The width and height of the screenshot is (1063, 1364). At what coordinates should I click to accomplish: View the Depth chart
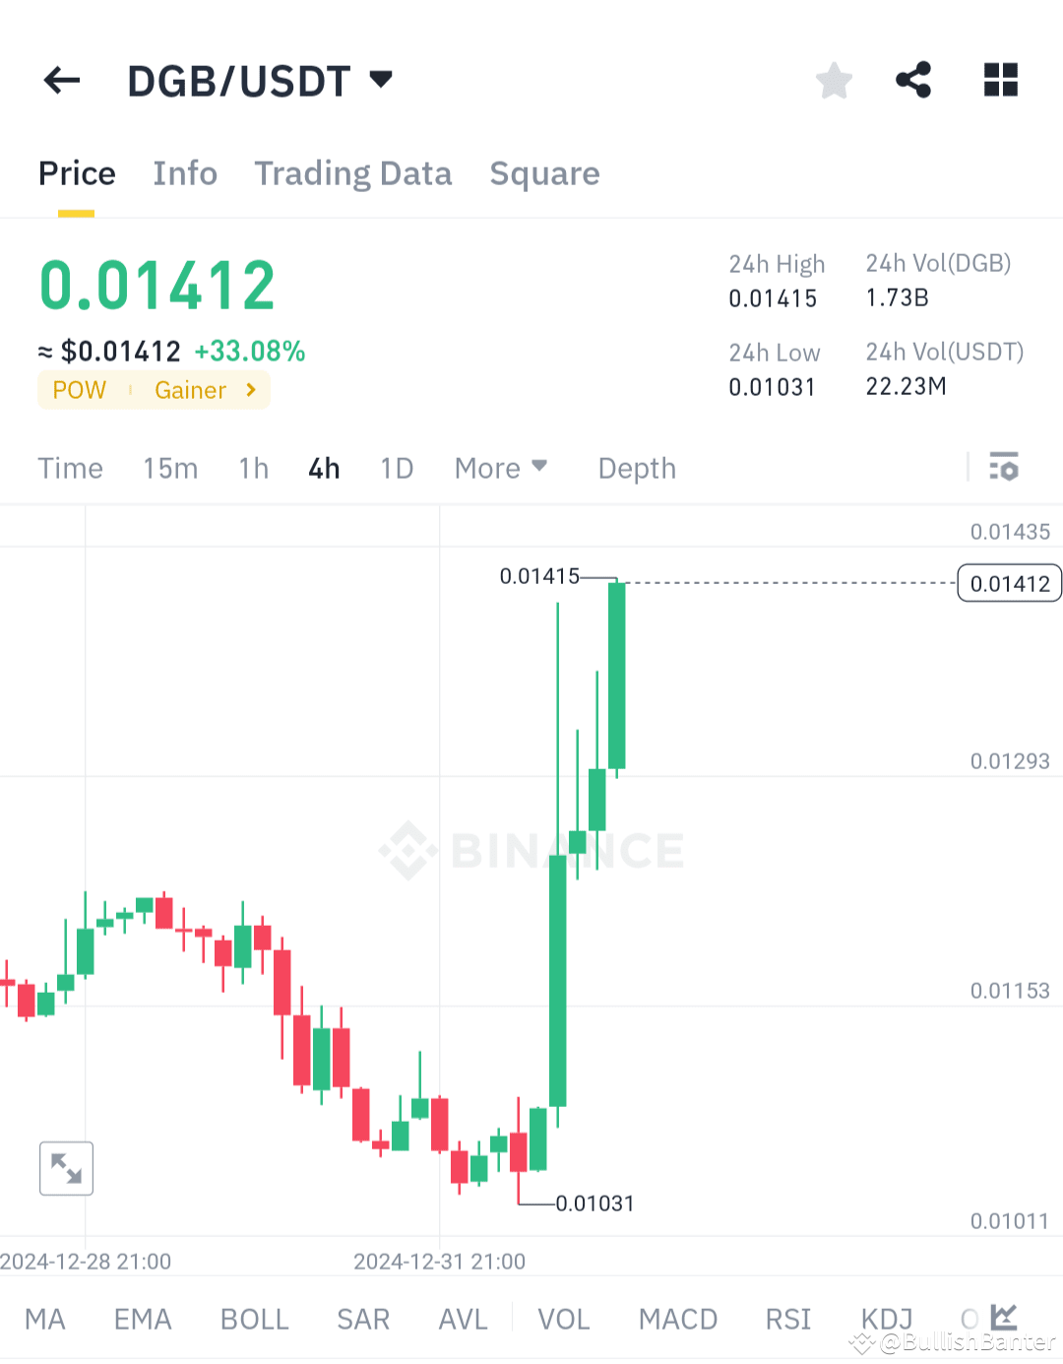coord(636,468)
